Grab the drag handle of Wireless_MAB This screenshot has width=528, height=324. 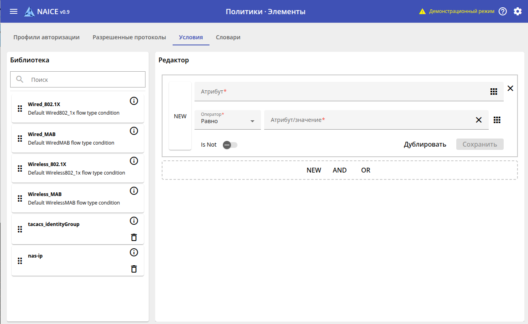pyautogui.click(x=20, y=198)
